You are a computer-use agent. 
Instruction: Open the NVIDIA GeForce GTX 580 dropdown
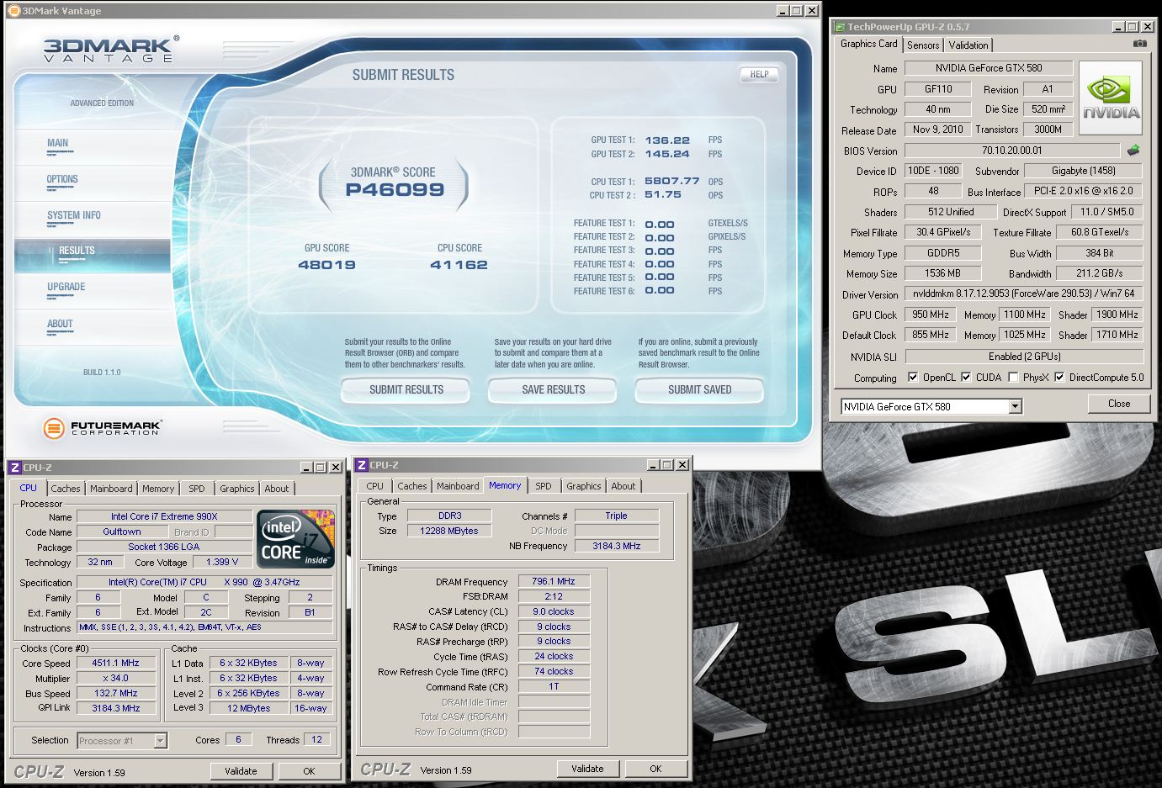click(x=1015, y=407)
